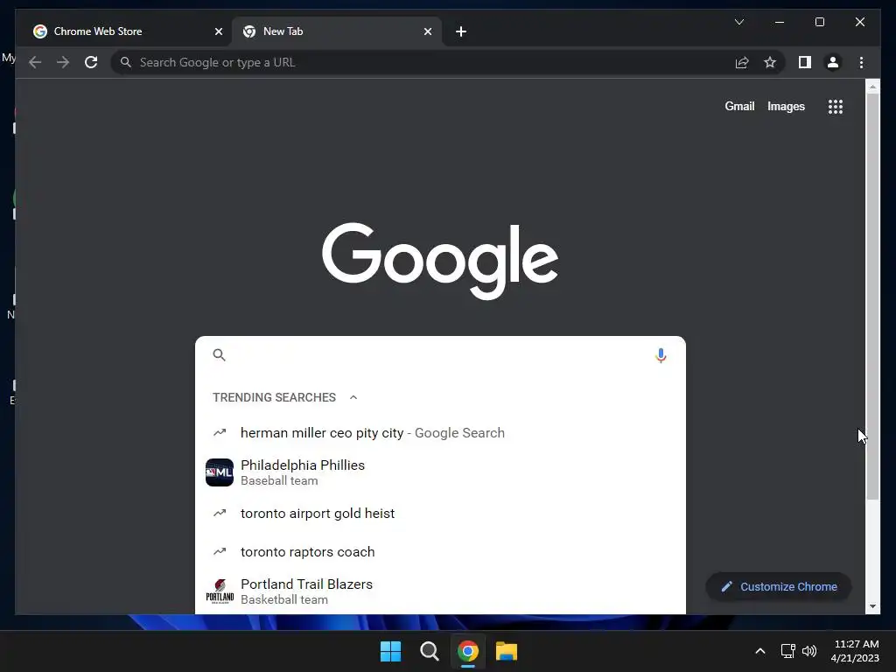The width and height of the screenshot is (896, 672).
Task: Open Chrome three-dot settings menu
Action: coord(861,62)
